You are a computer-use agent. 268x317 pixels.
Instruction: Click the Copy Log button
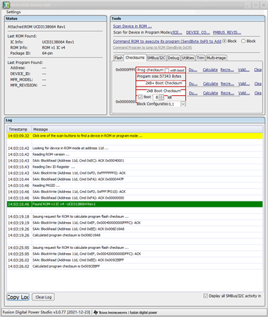coord(18,297)
